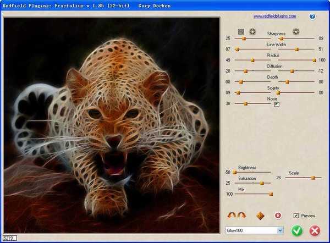Apply the effect with the green checkmark
The height and width of the screenshot is (243, 330).
click(297, 230)
